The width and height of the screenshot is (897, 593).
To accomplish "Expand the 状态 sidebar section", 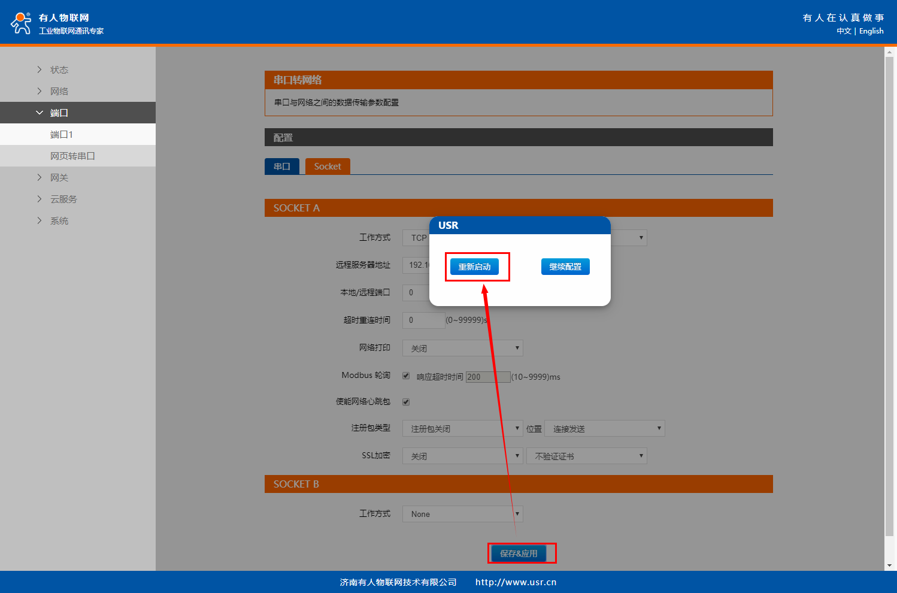I will [59, 69].
